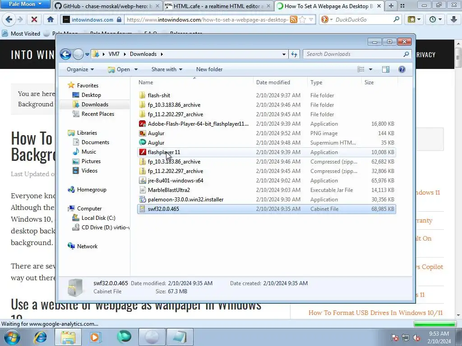
Task: Click the Open toolbar button
Action: point(119,69)
